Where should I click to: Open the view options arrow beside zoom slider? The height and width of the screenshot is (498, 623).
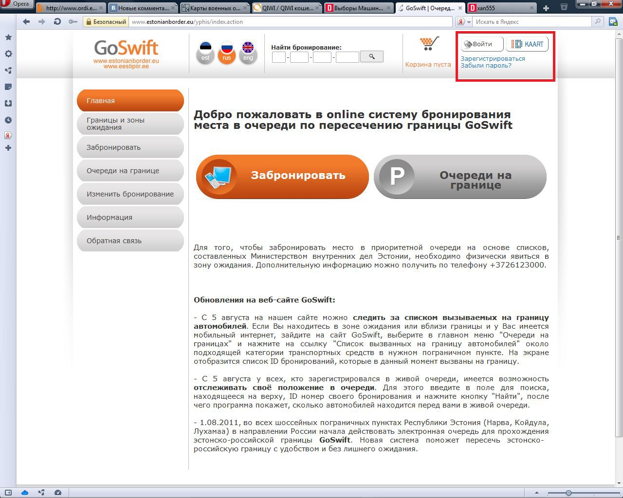[x=537, y=493]
